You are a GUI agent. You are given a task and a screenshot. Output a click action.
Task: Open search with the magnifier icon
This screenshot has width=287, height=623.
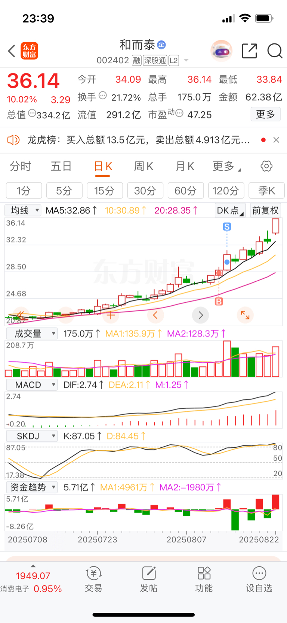pyautogui.click(x=275, y=51)
